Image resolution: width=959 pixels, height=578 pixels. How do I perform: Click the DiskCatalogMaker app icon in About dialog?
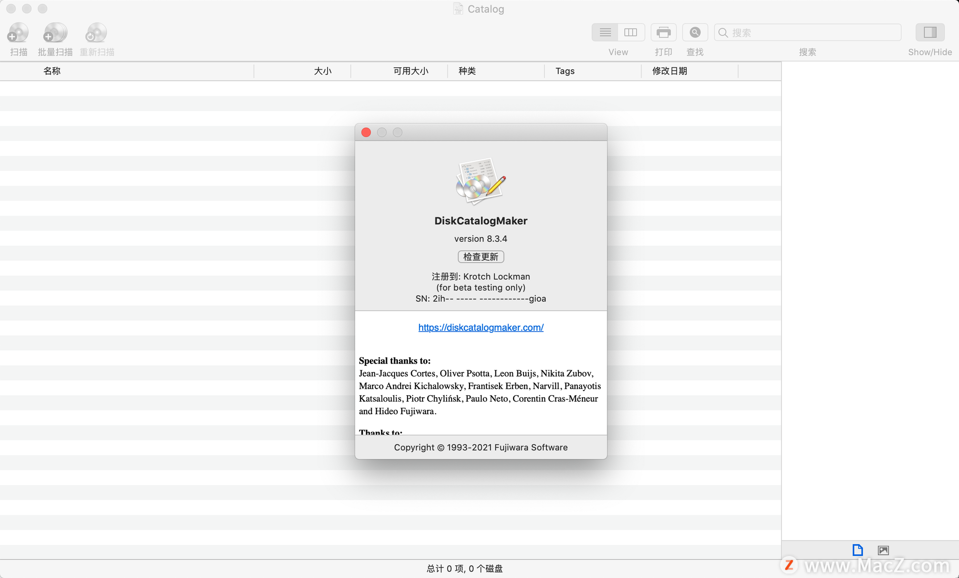[x=480, y=181]
